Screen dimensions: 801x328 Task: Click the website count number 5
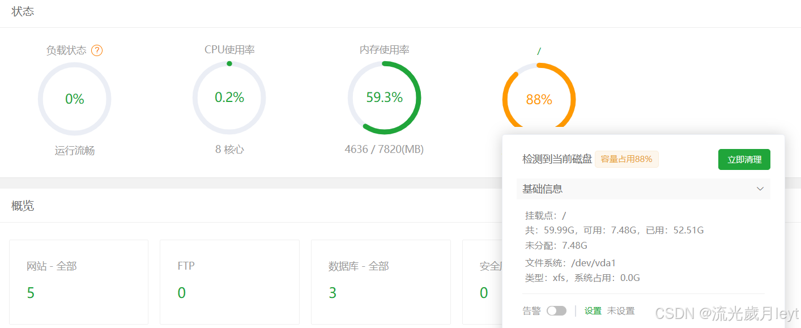coord(31,293)
